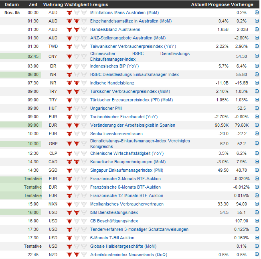Screen dimensions: 261x259
Task: Click plus icon for Türkischer Verbraucherpreisindex
Action: (x=257, y=91)
